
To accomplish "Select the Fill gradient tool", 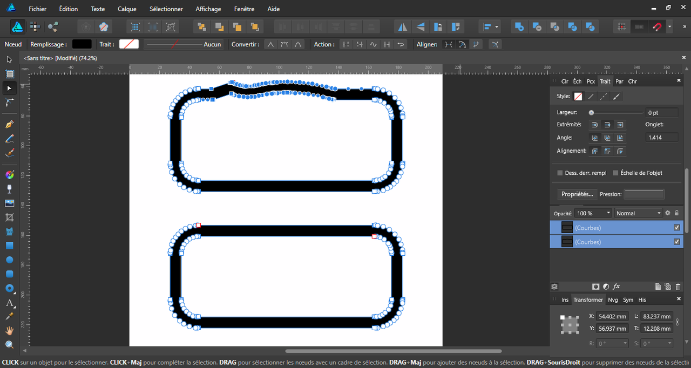I will pyautogui.click(x=9, y=174).
